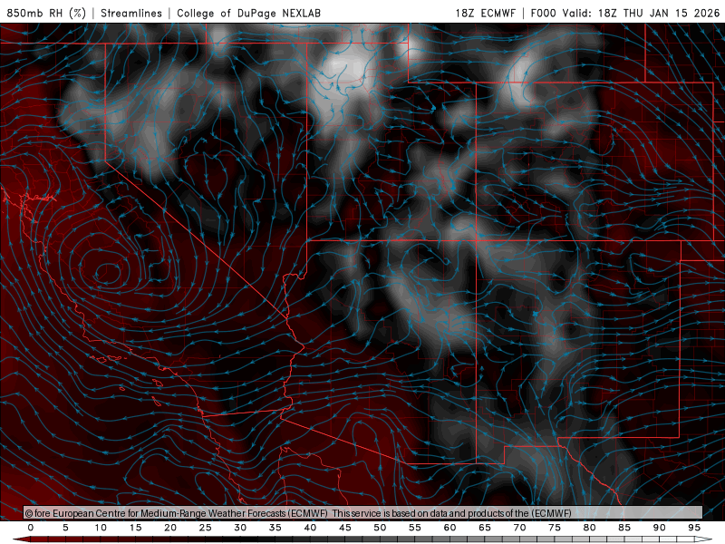
Task: Click the colorbar label "90"
Action: pyautogui.click(x=660, y=528)
